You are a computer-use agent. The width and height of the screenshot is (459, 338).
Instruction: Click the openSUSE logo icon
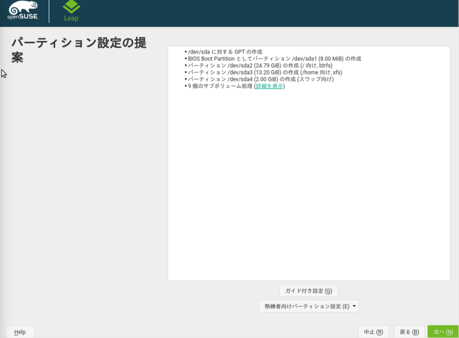(23, 11)
